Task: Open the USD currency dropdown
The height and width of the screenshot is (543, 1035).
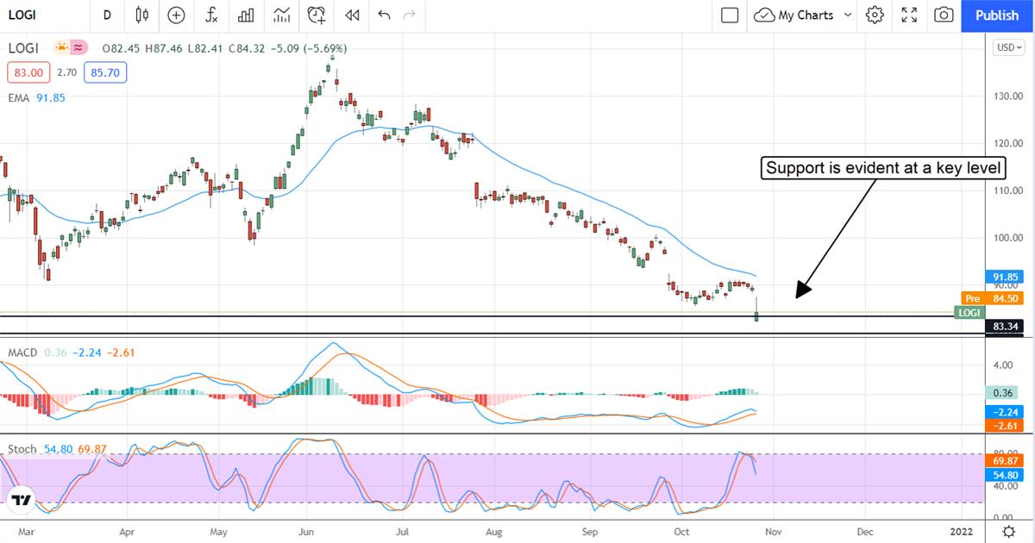Action: 1006,47
